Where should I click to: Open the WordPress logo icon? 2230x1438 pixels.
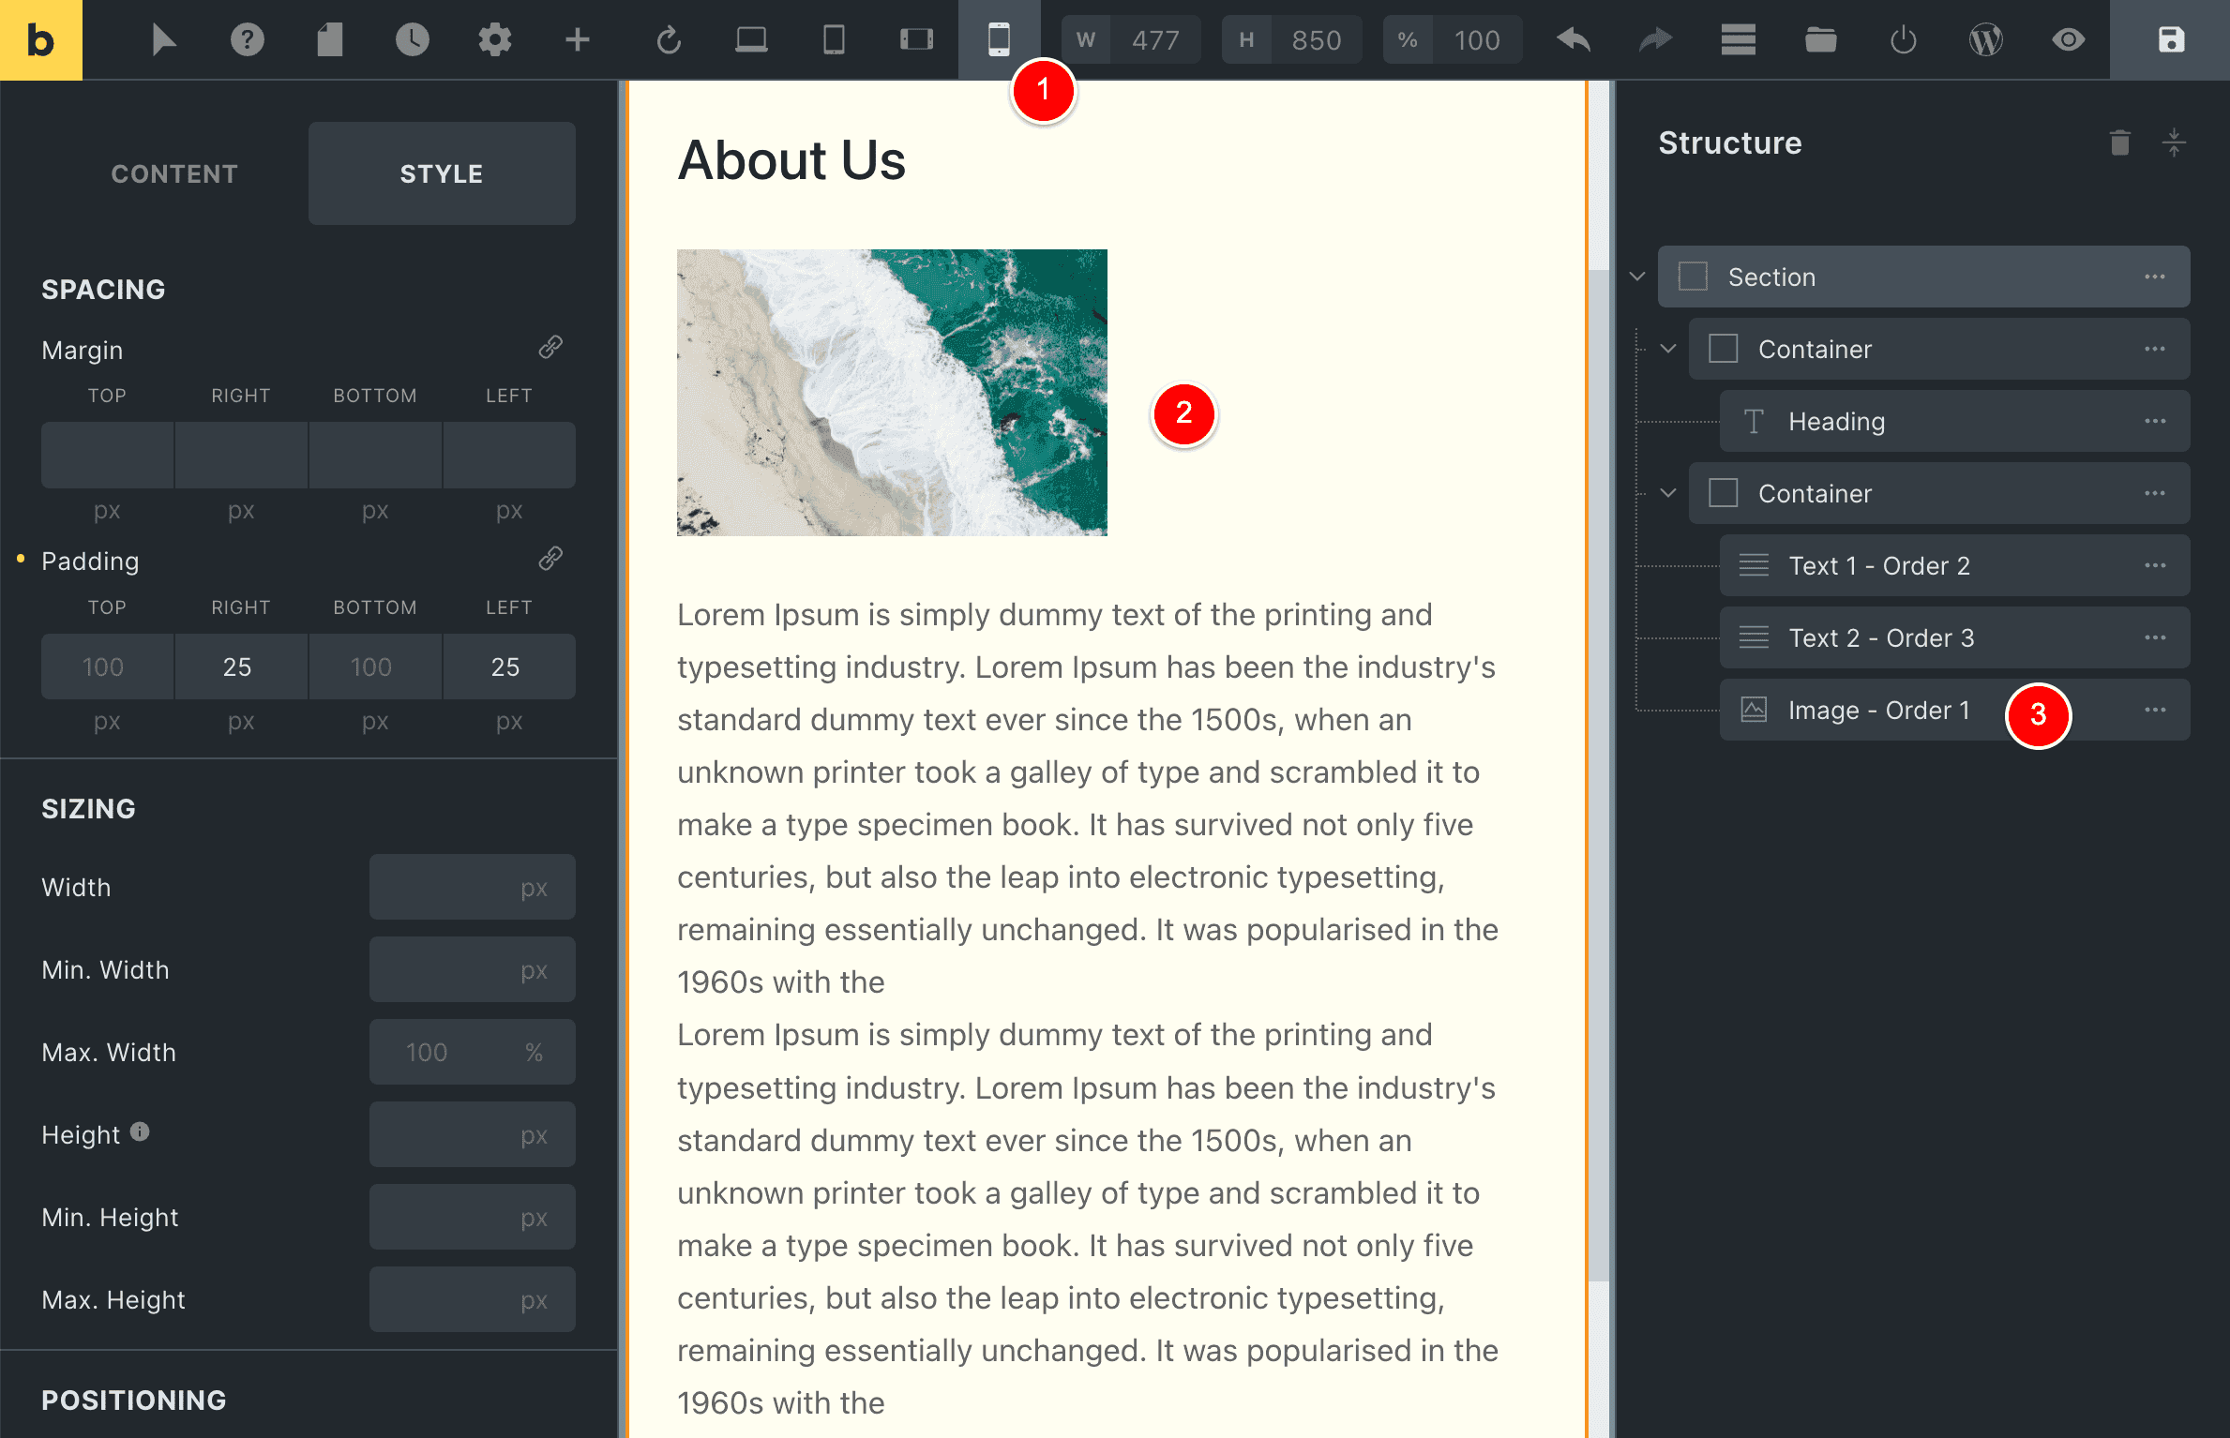[1985, 39]
